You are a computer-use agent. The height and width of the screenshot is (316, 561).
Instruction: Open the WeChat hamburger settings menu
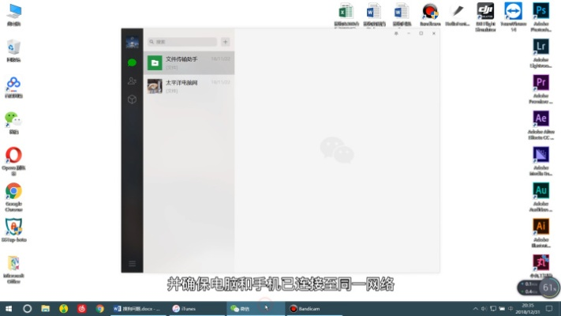[x=132, y=264]
